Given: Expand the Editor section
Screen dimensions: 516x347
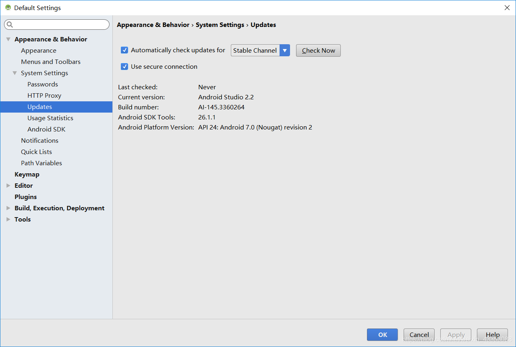Looking at the screenshot, I should 8,186.
